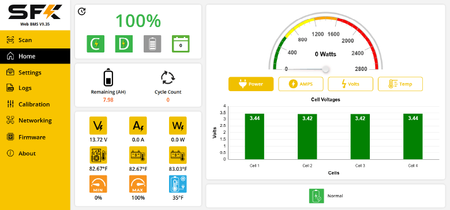
Task: Click the wattage W icon above 0.0 W
Action: [x=178, y=126]
